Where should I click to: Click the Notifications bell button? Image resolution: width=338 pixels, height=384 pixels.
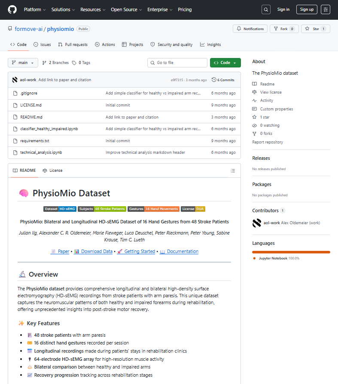250,29
